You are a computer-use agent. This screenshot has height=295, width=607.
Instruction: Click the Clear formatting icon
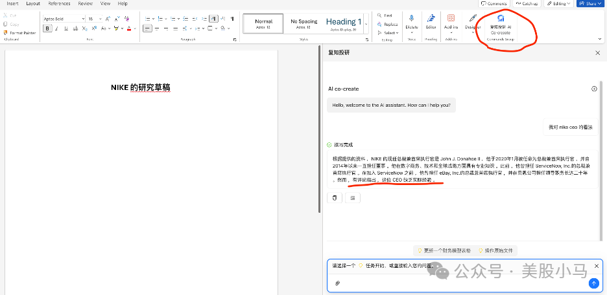(x=126, y=19)
